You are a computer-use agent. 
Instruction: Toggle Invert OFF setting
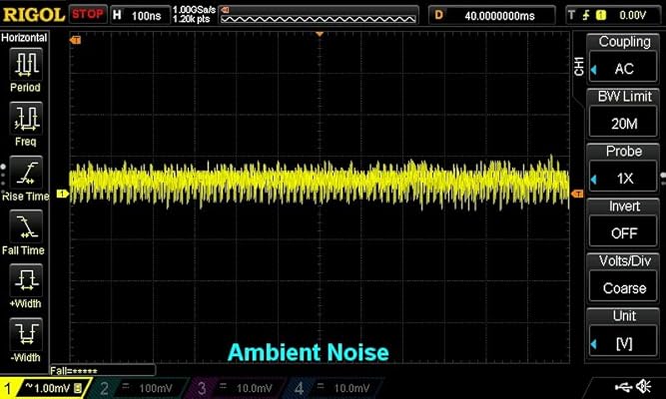(x=623, y=232)
